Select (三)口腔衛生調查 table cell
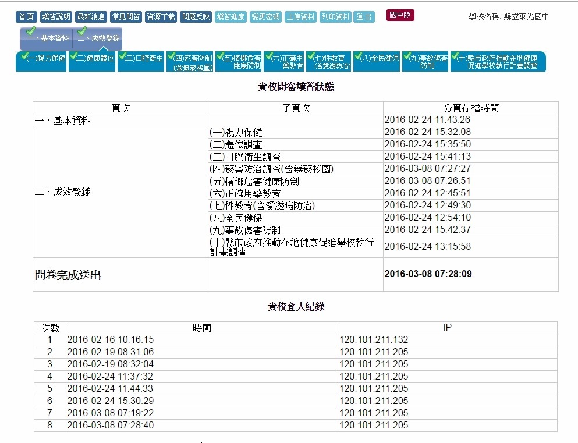 tap(296, 157)
